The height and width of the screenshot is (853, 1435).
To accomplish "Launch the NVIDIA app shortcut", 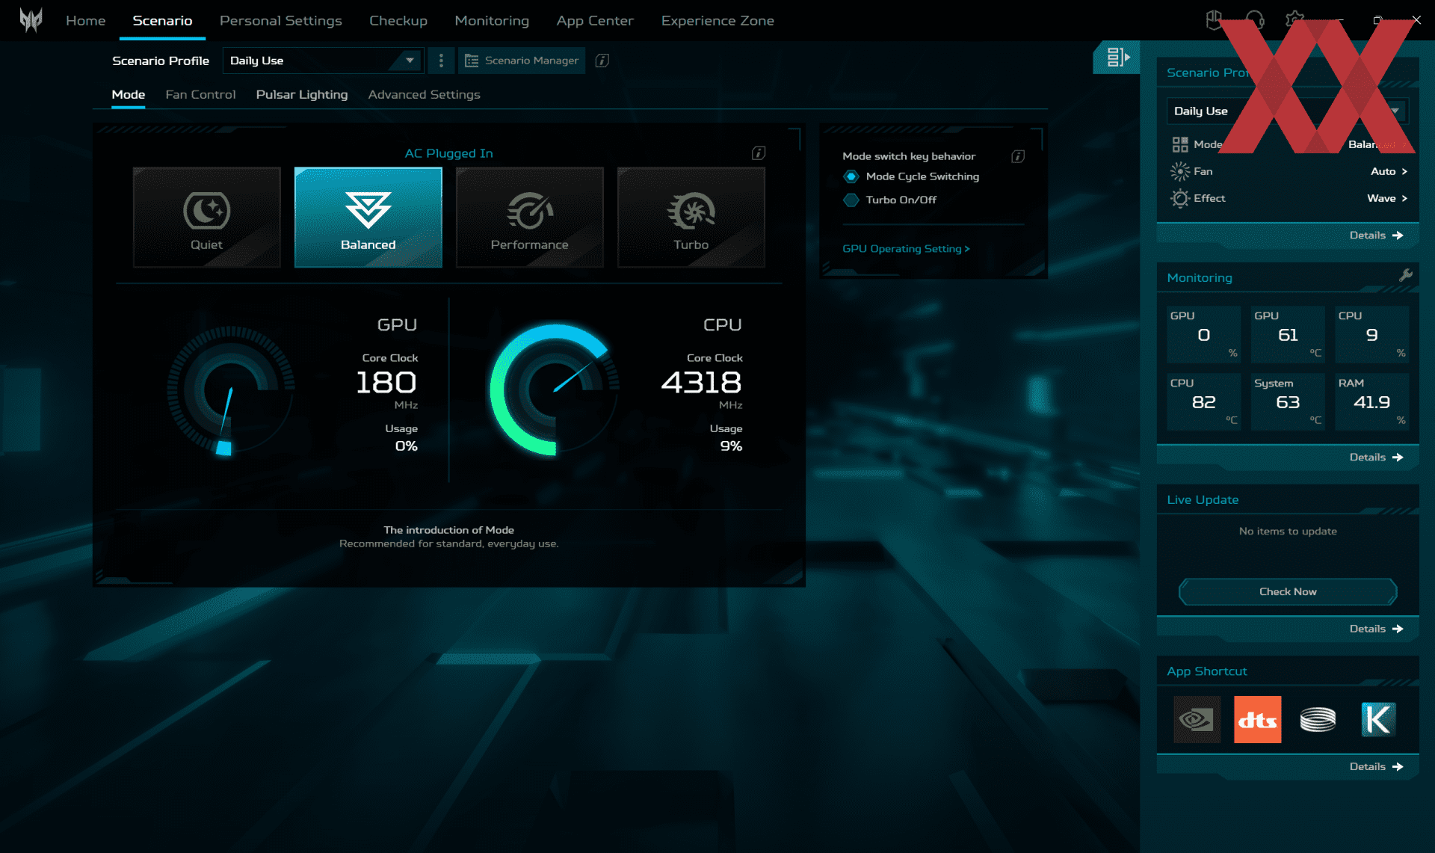I will [x=1197, y=719].
